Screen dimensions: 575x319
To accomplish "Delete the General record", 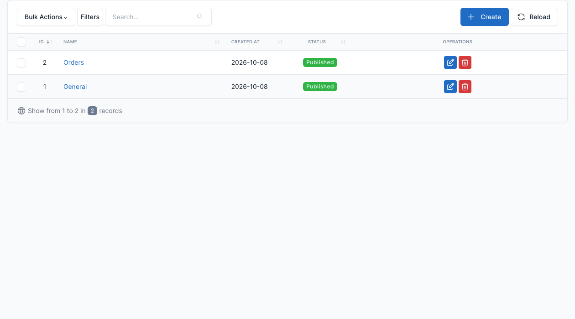I will 465,87.
